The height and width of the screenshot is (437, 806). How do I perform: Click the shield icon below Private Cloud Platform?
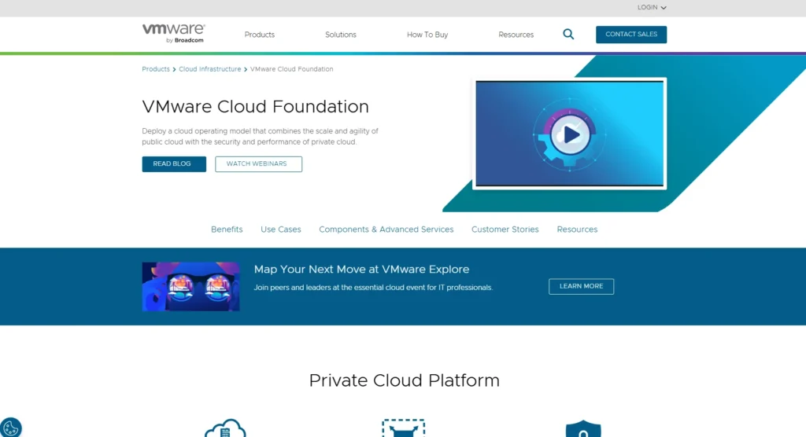coord(582,430)
